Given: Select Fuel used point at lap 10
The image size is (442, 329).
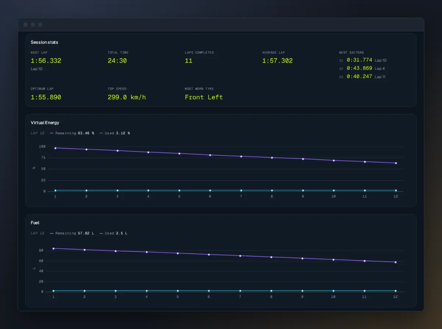Looking at the screenshot, I should pyautogui.click(x=333, y=291).
